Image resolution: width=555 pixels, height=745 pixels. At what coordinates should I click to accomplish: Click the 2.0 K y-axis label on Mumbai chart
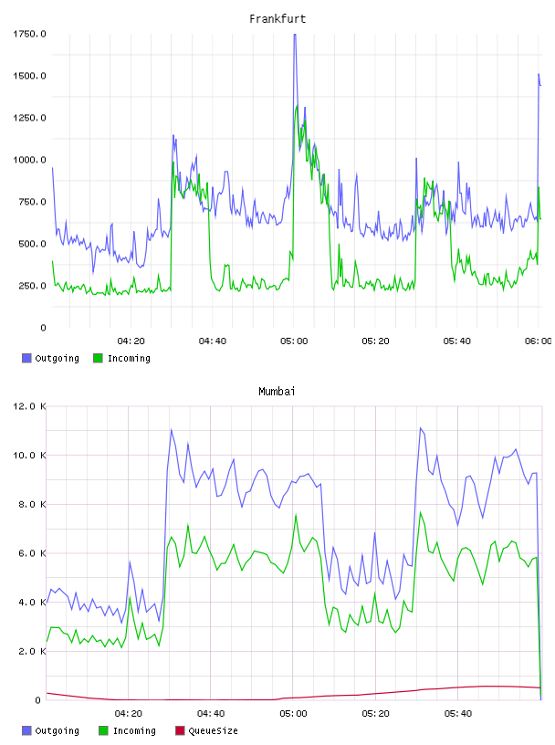point(32,651)
